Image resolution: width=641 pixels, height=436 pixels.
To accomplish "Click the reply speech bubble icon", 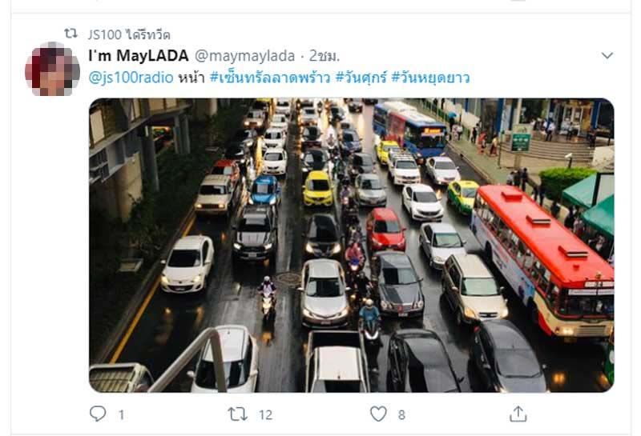I will tap(98, 414).
